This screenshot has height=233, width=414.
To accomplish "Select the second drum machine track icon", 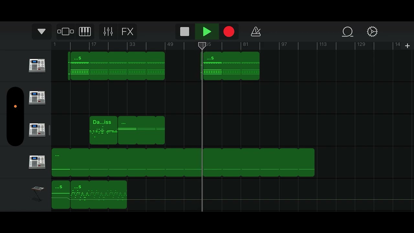I will point(37,98).
